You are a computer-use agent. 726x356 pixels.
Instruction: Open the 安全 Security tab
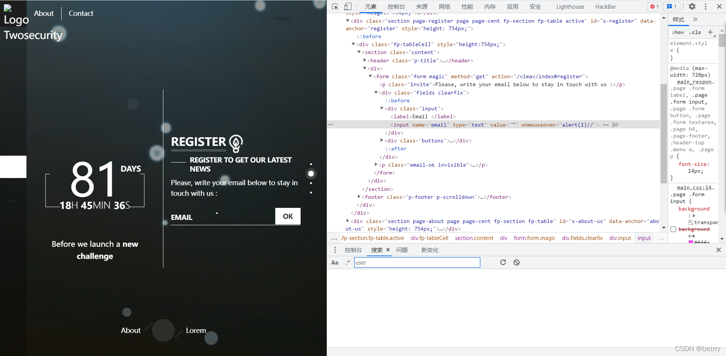[535, 7]
